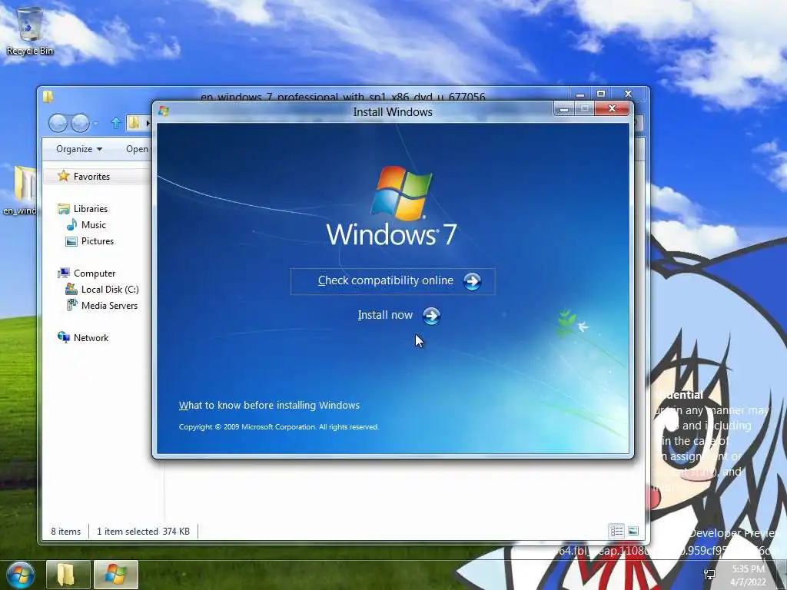Screen dimensions: 787x590
Task: Select Libraries in the navigation pane
Action: pos(91,209)
